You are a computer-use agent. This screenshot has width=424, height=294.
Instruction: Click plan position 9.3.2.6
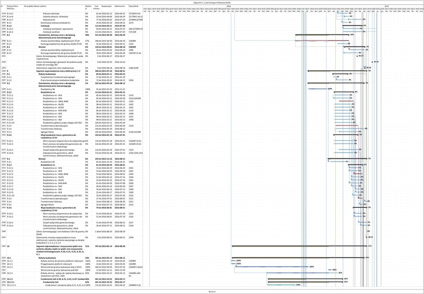pos(10,183)
